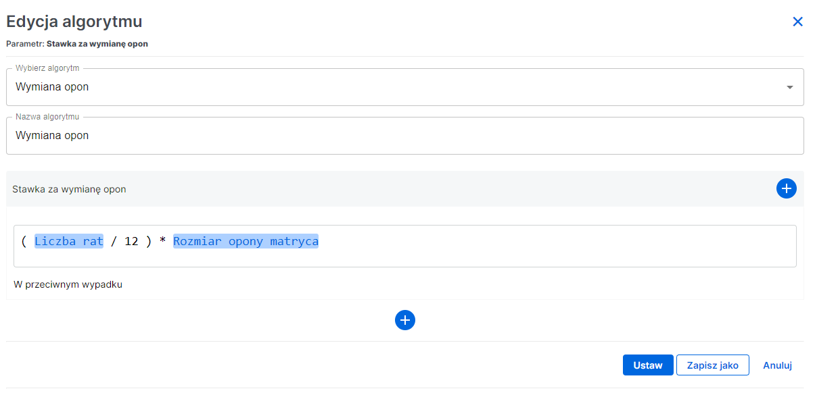Click the Zapisz jako button
The height and width of the screenshot is (393, 815).
click(x=712, y=365)
